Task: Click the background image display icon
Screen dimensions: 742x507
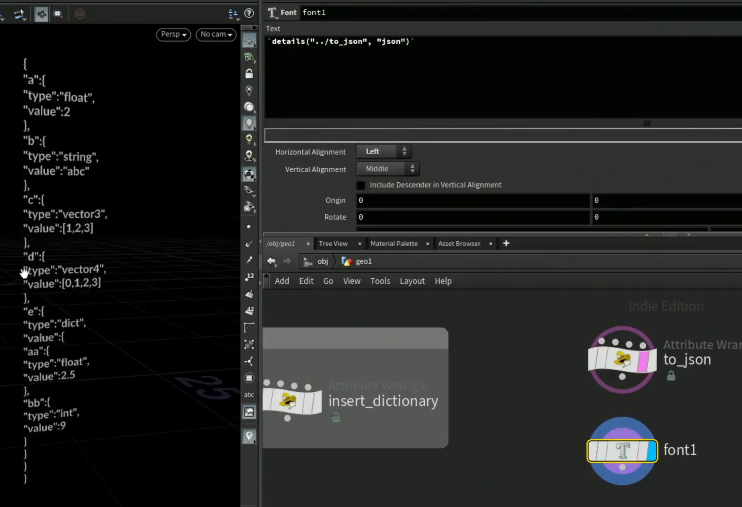Action: coord(249,412)
